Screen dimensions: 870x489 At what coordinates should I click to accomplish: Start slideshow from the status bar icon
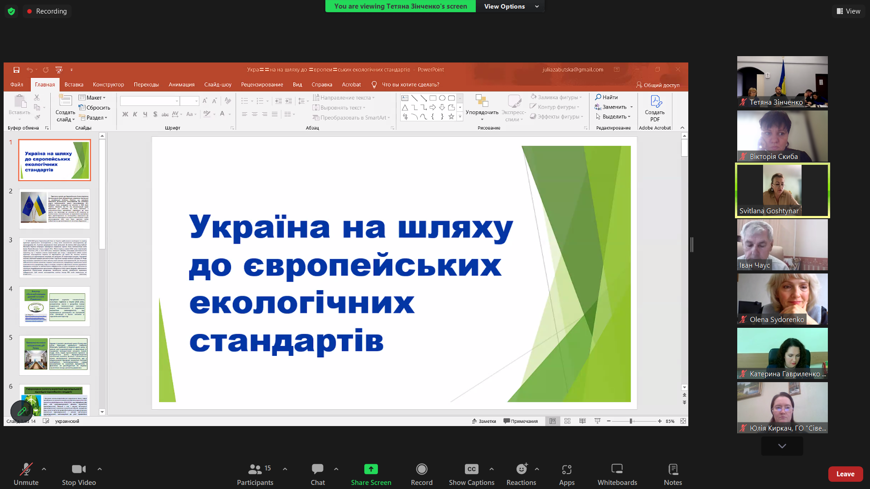(597, 421)
